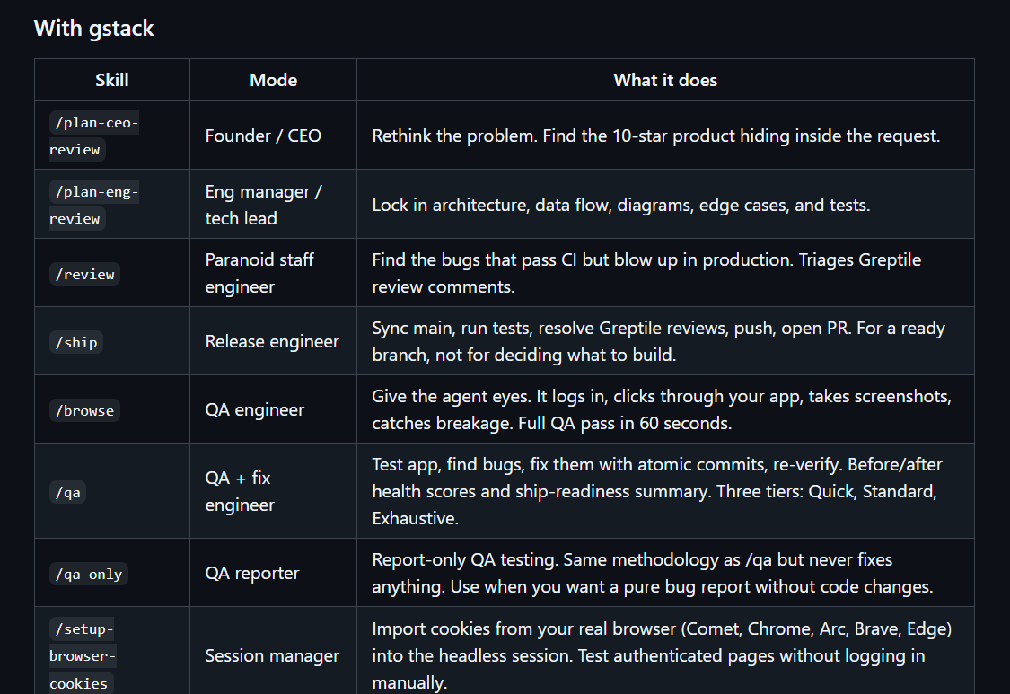Click the "Give the agent eyes" description

(662, 409)
